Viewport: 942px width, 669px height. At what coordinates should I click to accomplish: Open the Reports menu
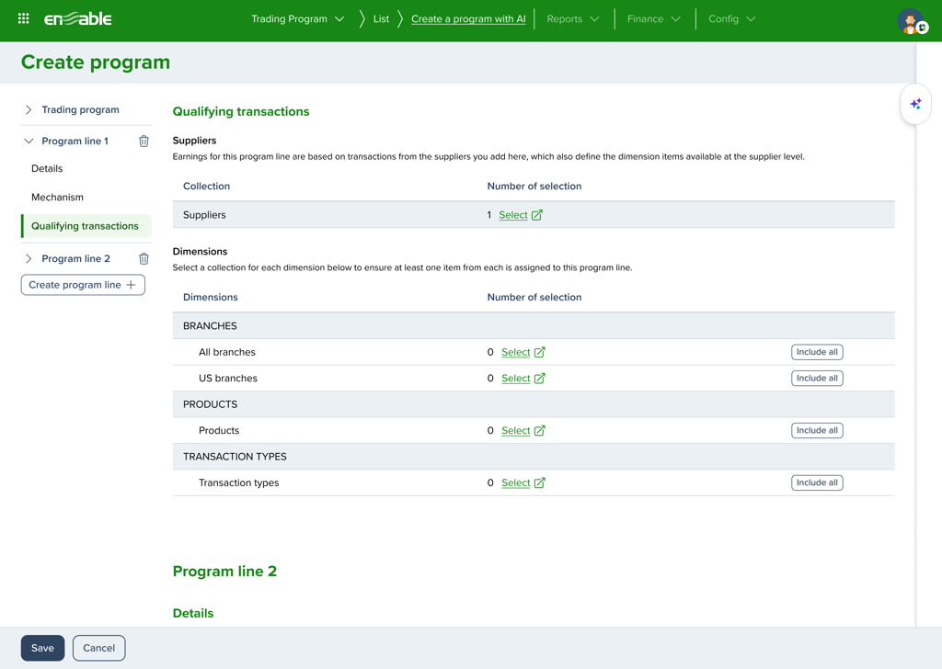click(x=572, y=19)
